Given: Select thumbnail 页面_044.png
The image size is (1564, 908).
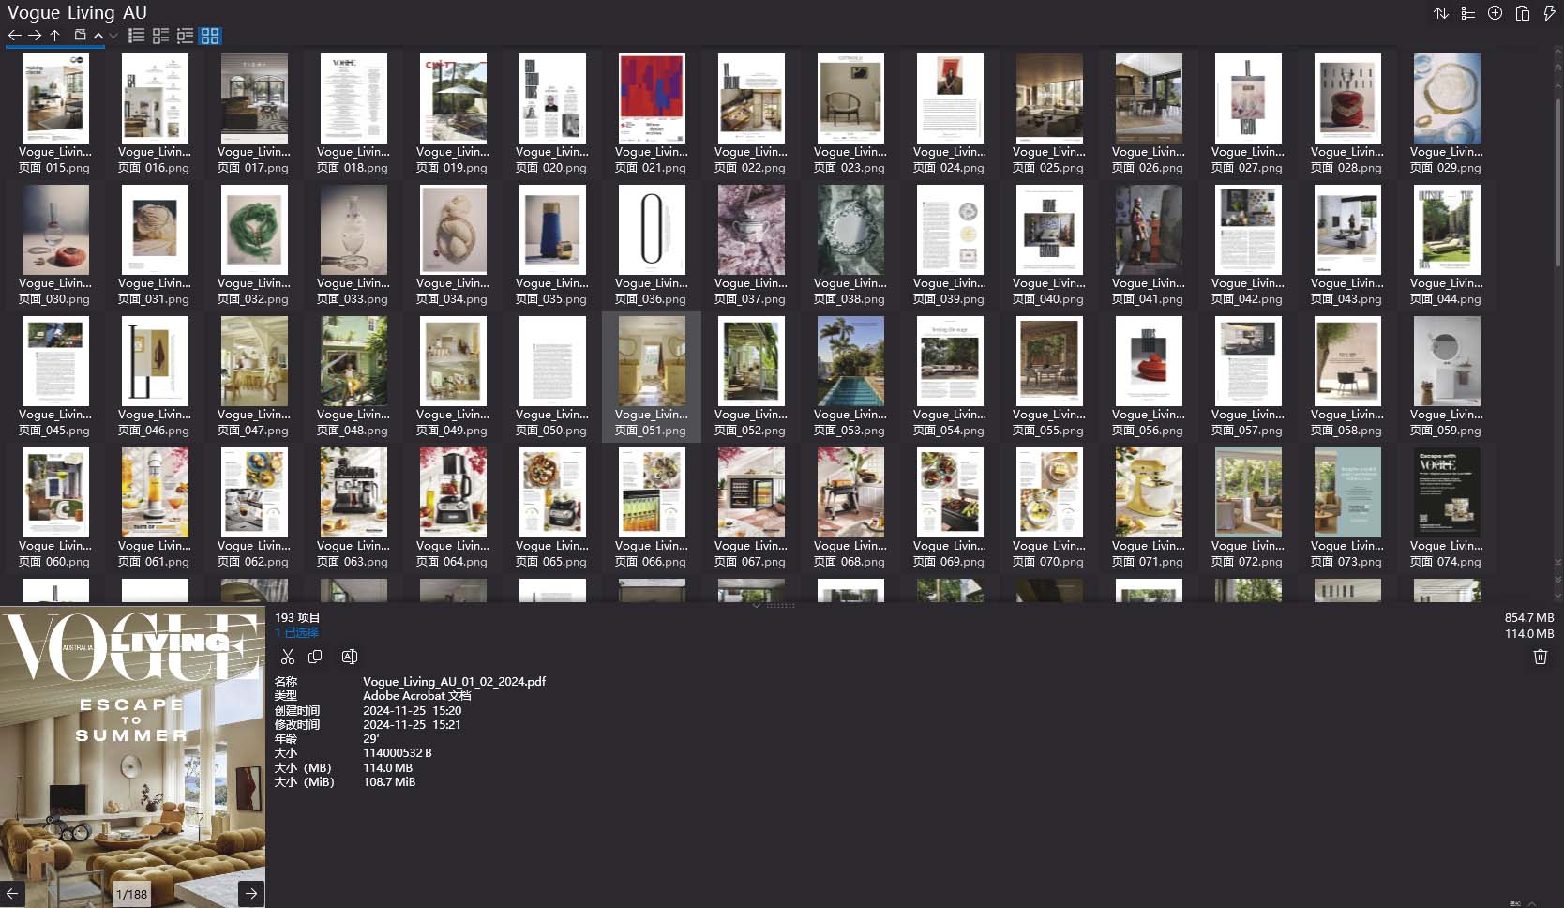Looking at the screenshot, I should [x=1447, y=230].
